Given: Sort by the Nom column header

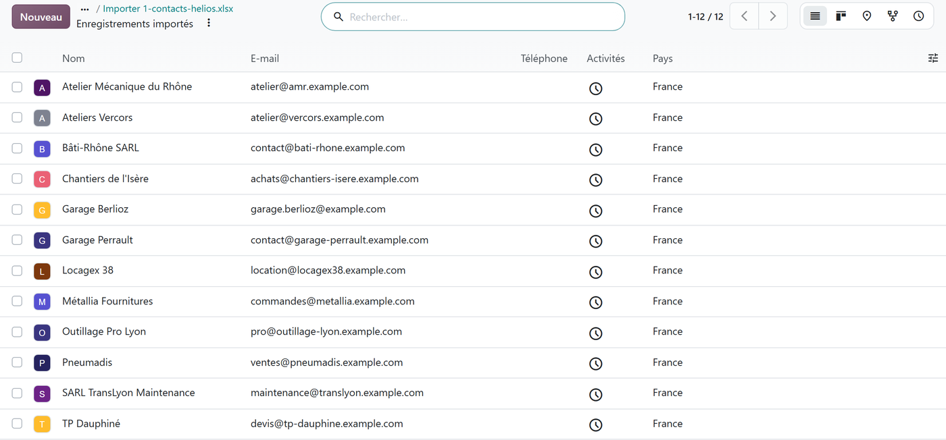Looking at the screenshot, I should (x=74, y=59).
